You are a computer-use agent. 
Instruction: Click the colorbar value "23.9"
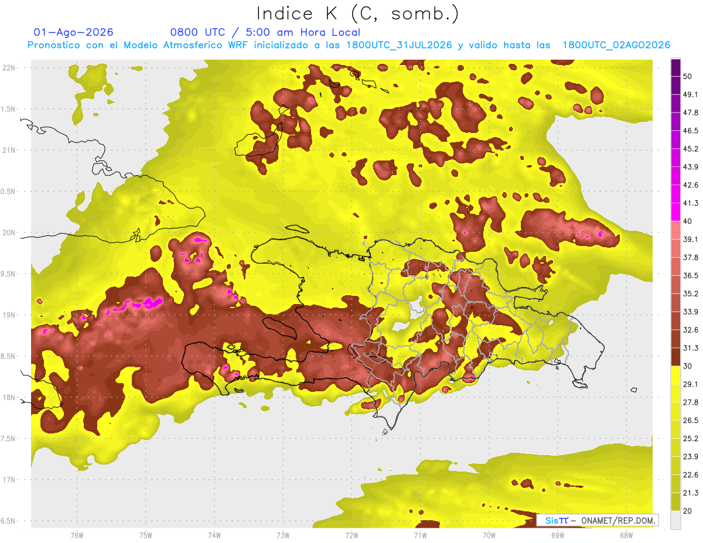tap(690, 456)
